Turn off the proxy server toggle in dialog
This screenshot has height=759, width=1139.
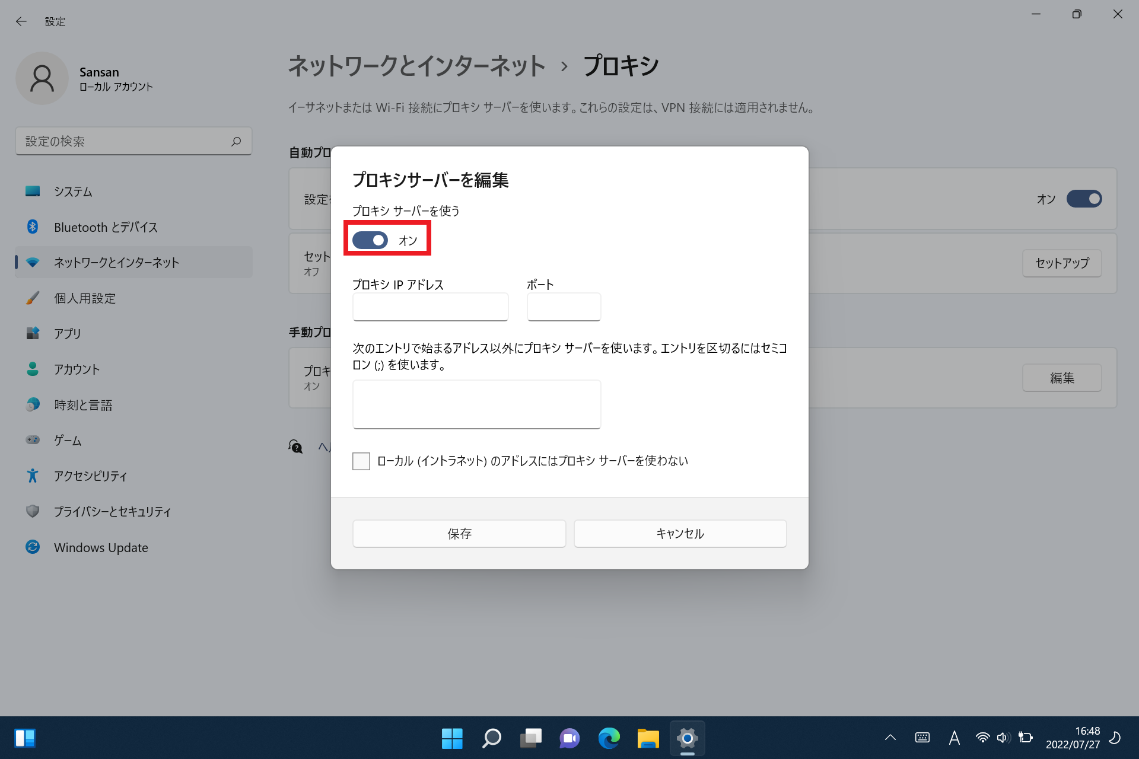pos(370,240)
